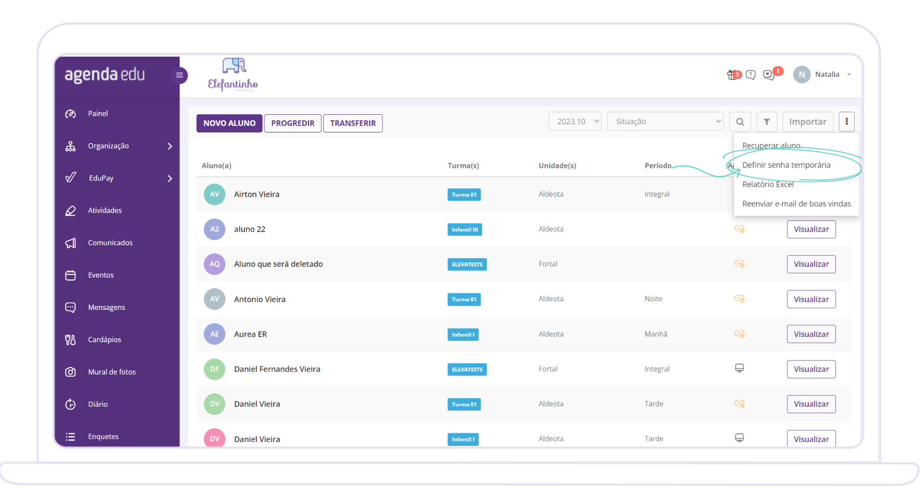The image size is (924, 500).
Task: Click the Natalia user avatar
Action: pos(802,74)
